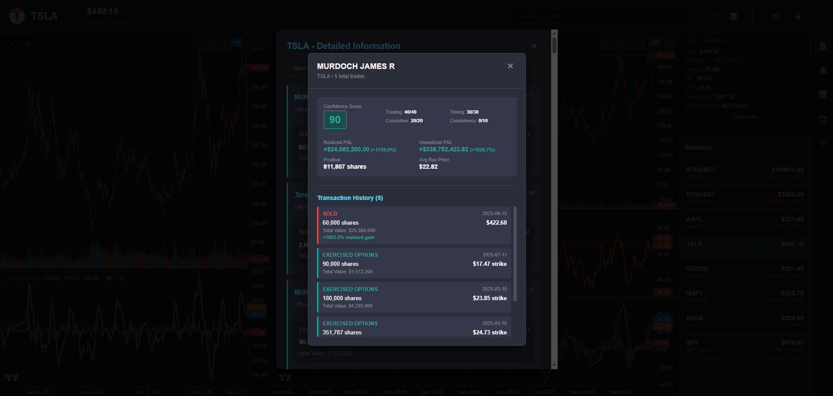Screen dimensions: 833x396
Task: Set right chart to 1W timeframe
Action: point(655,43)
